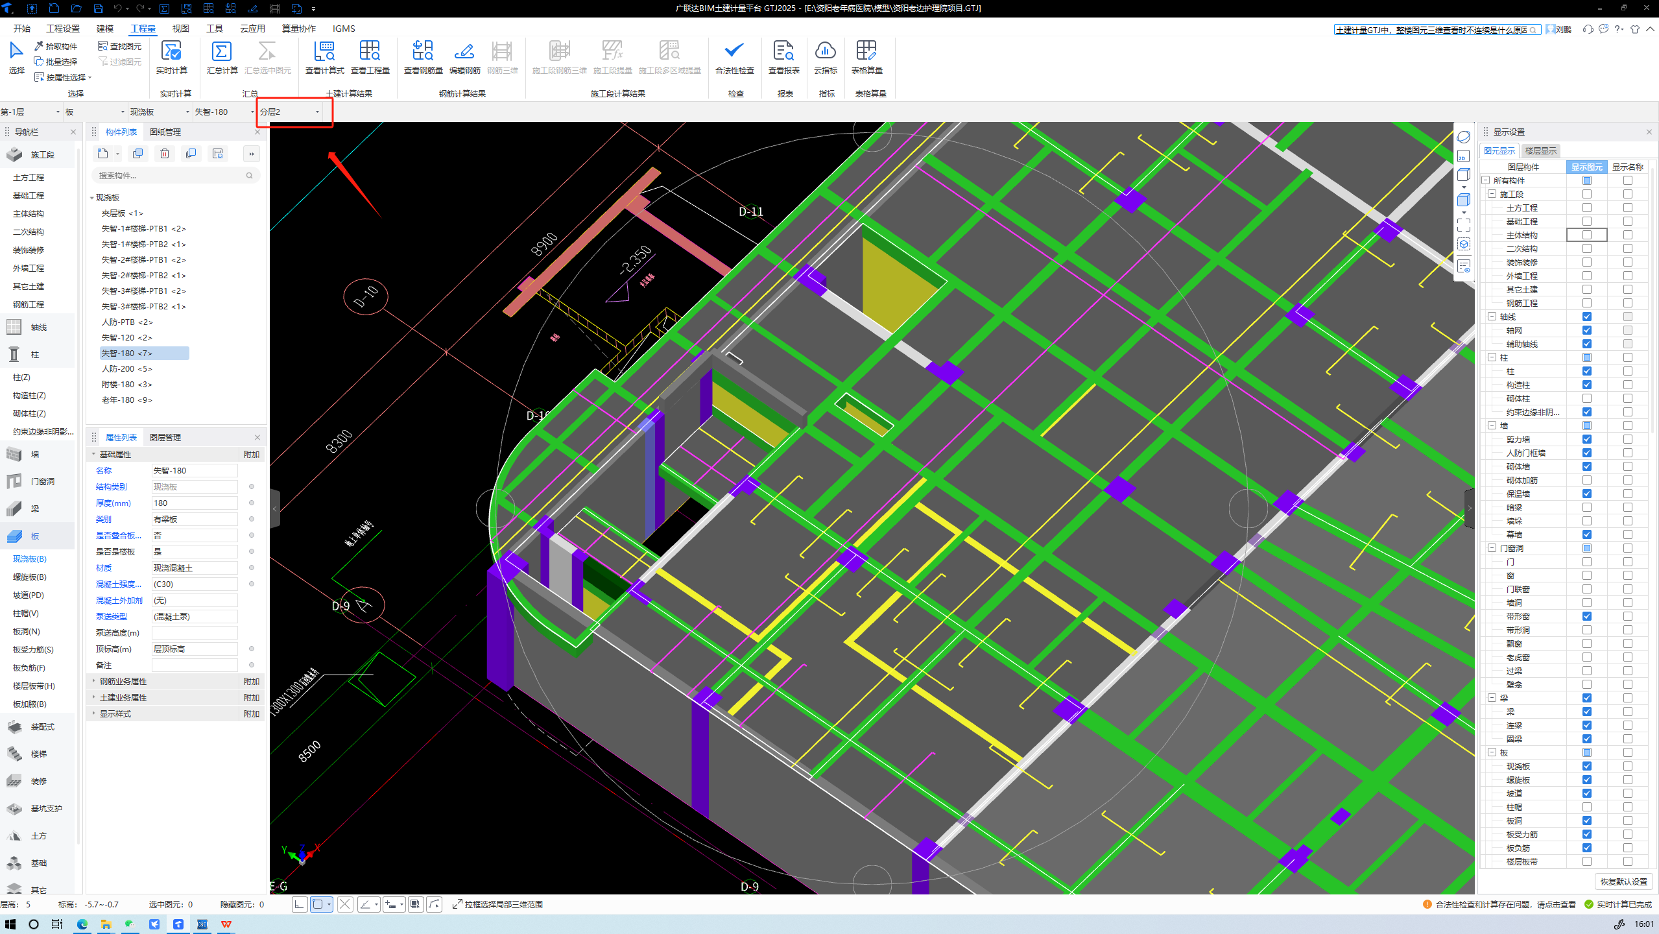The height and width of the screenshot is (934, 1659).
Task: Collapse 门窗洞 group in display settings
Action: click(1492, 548)
